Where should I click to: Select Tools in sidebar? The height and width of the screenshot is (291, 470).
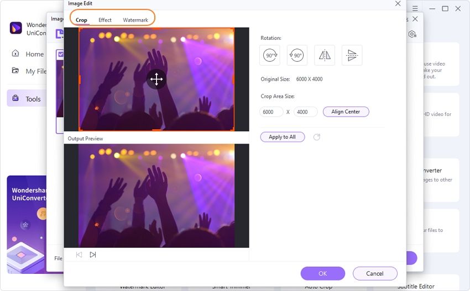click(x=27, y=98)
